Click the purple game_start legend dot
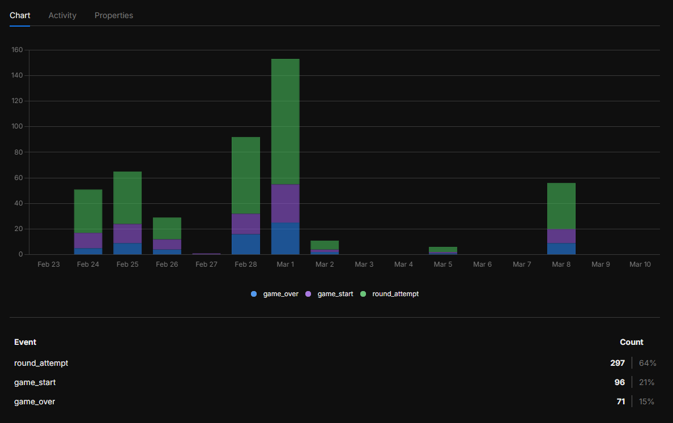This screenshot has width=673, height=423. [308, 294]
